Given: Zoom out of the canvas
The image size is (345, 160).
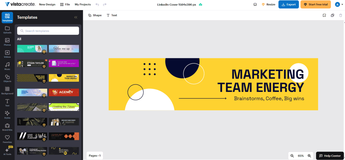Looking at the screenshot, I should coord(292,156).
